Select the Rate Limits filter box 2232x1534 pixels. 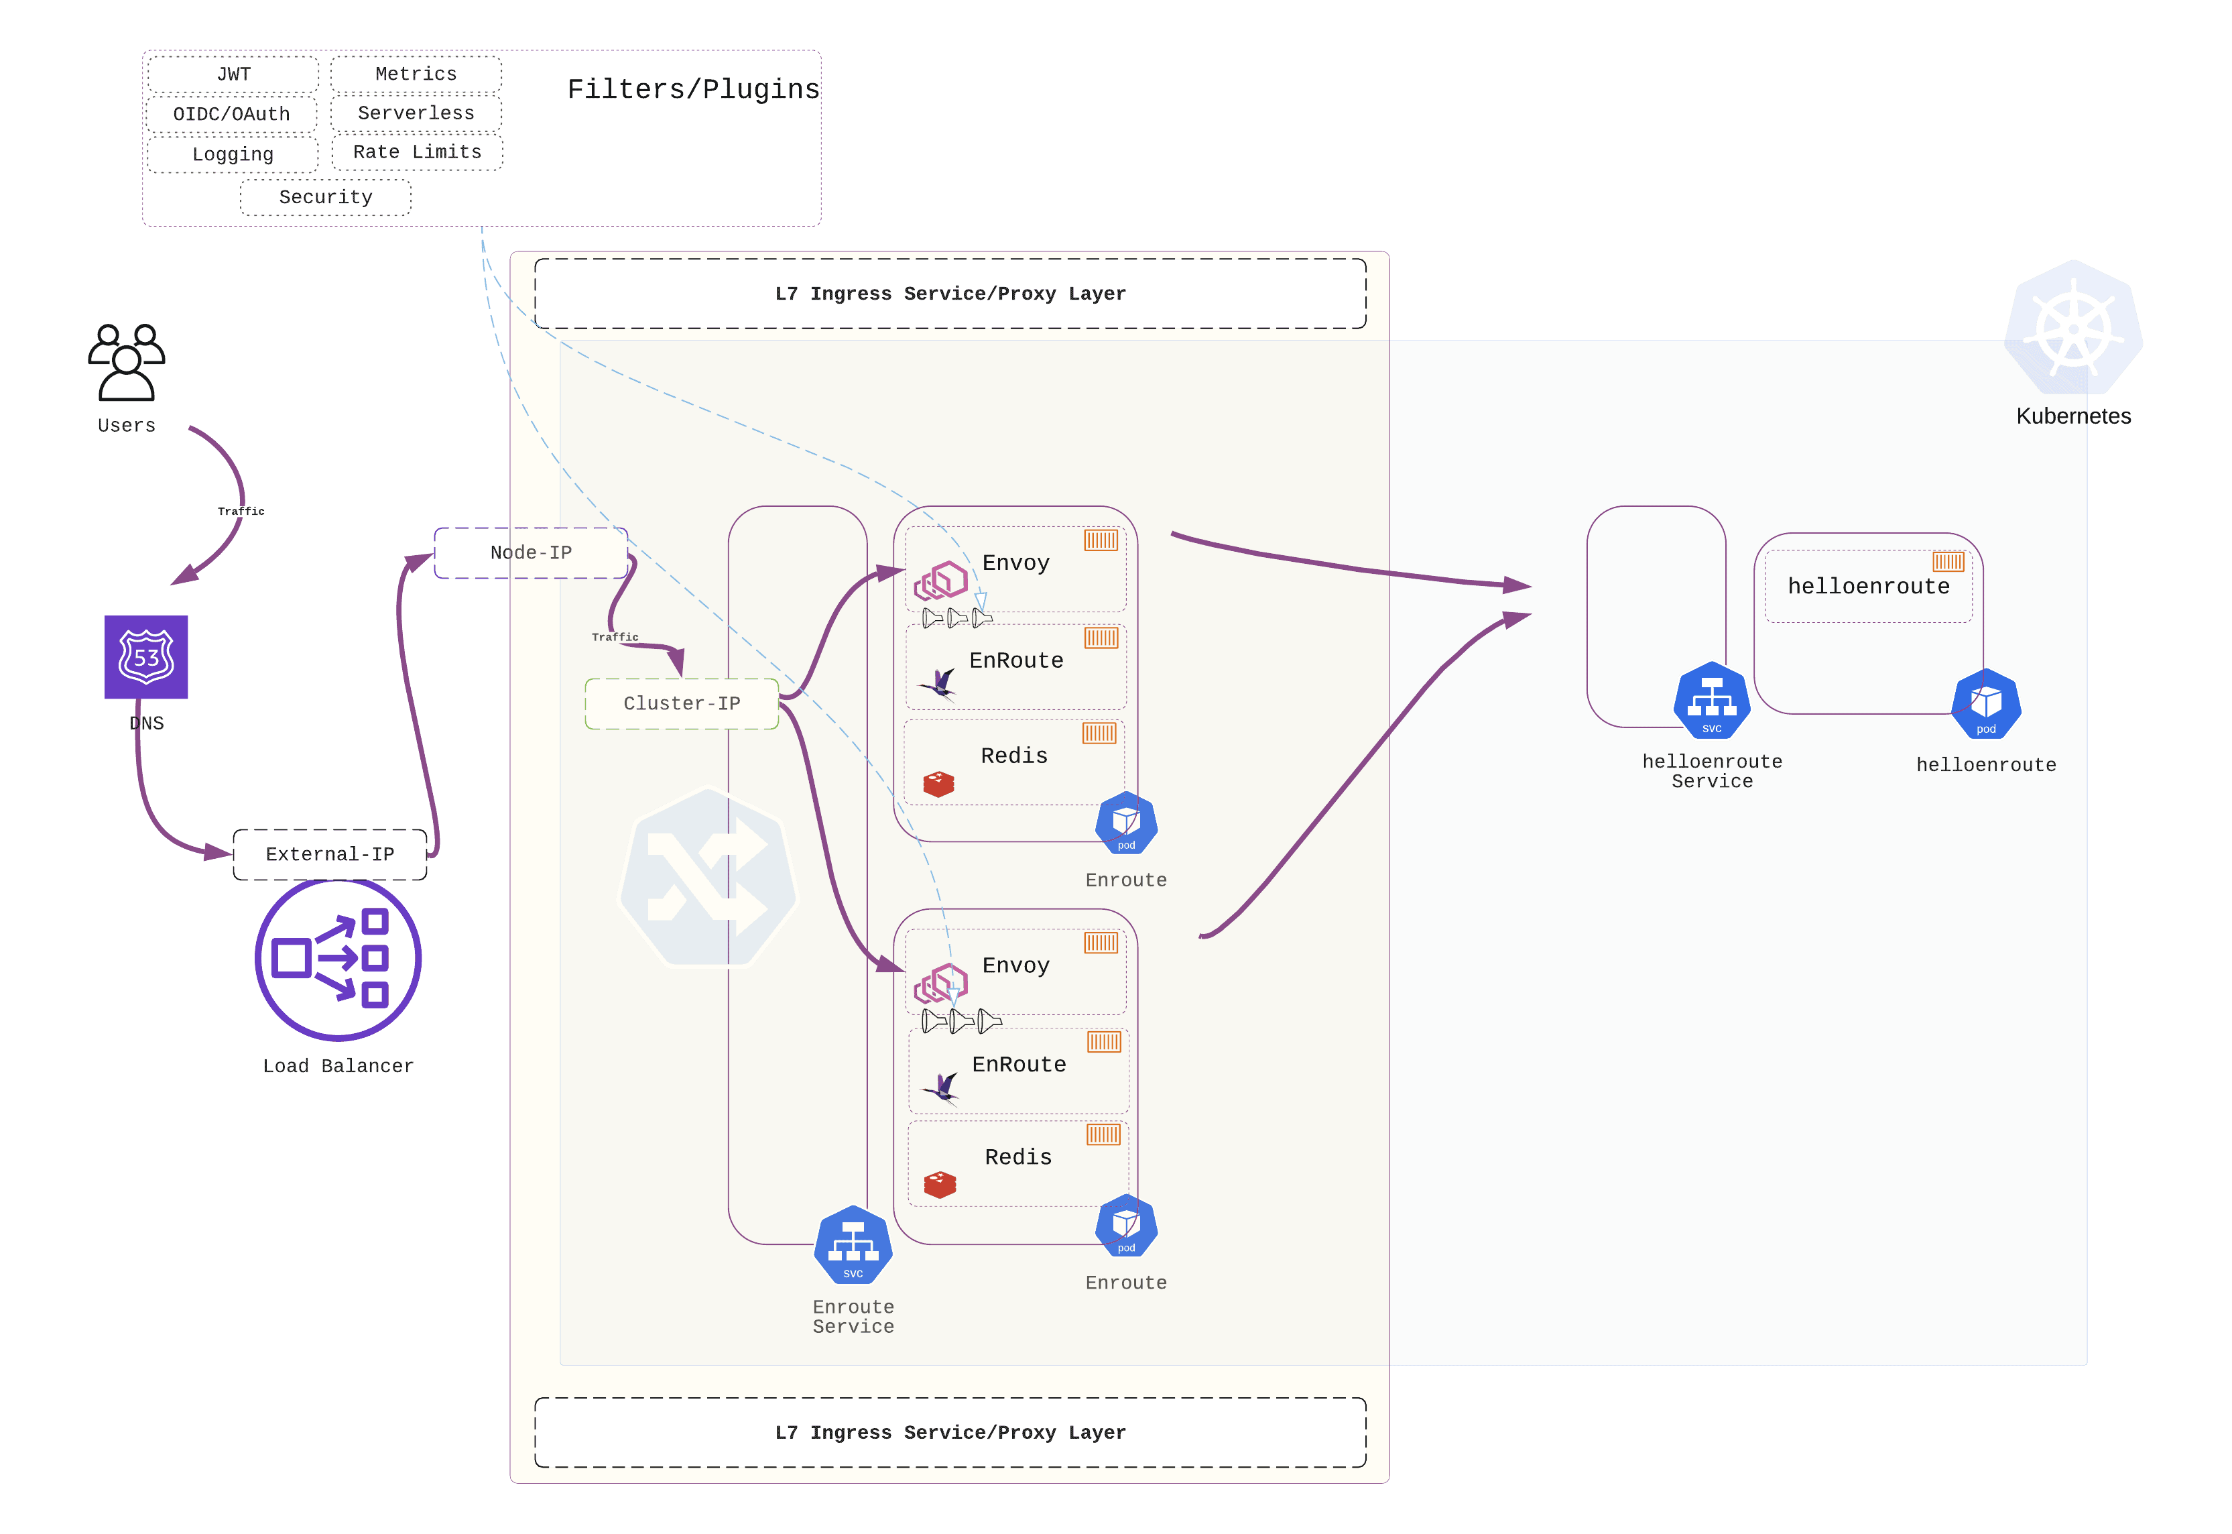[417, 152]
